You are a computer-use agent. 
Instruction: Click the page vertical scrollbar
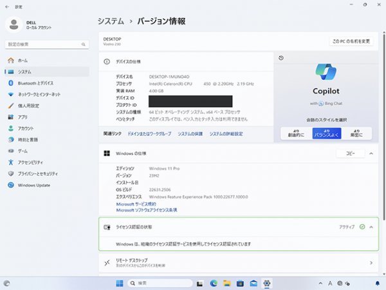click(384, 127)
